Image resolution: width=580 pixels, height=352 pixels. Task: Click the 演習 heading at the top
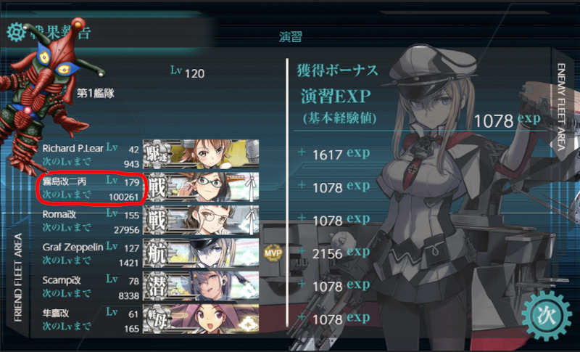point(291,36)
